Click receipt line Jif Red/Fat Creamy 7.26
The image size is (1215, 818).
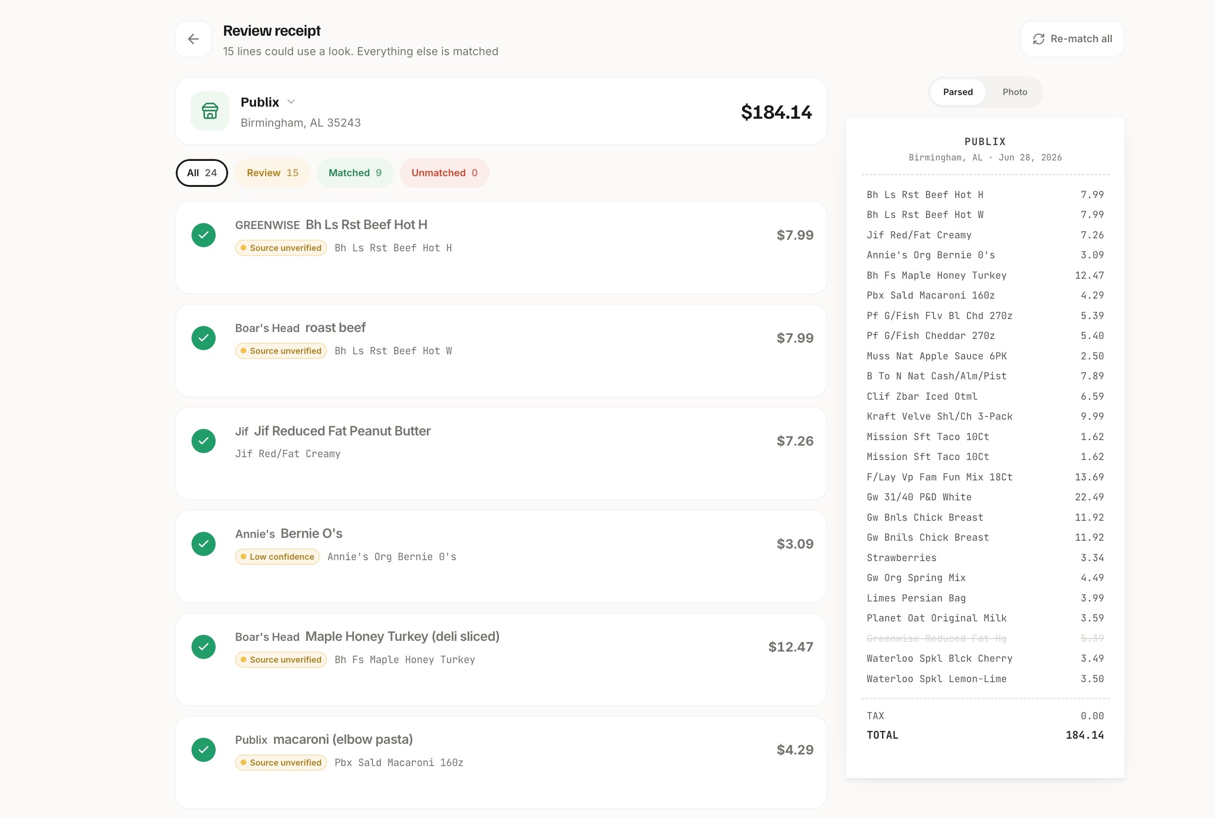tap(985, 235)
